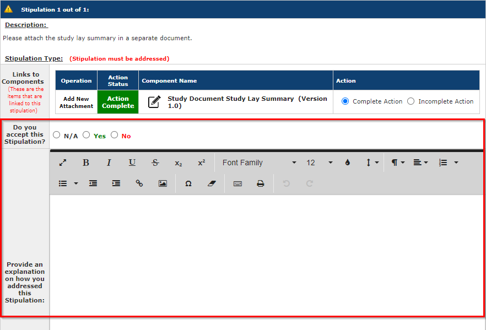Viewport: 486px width, 330px height.
Task: Select Yes to accept the stipulation
Action: click(86, 135)
